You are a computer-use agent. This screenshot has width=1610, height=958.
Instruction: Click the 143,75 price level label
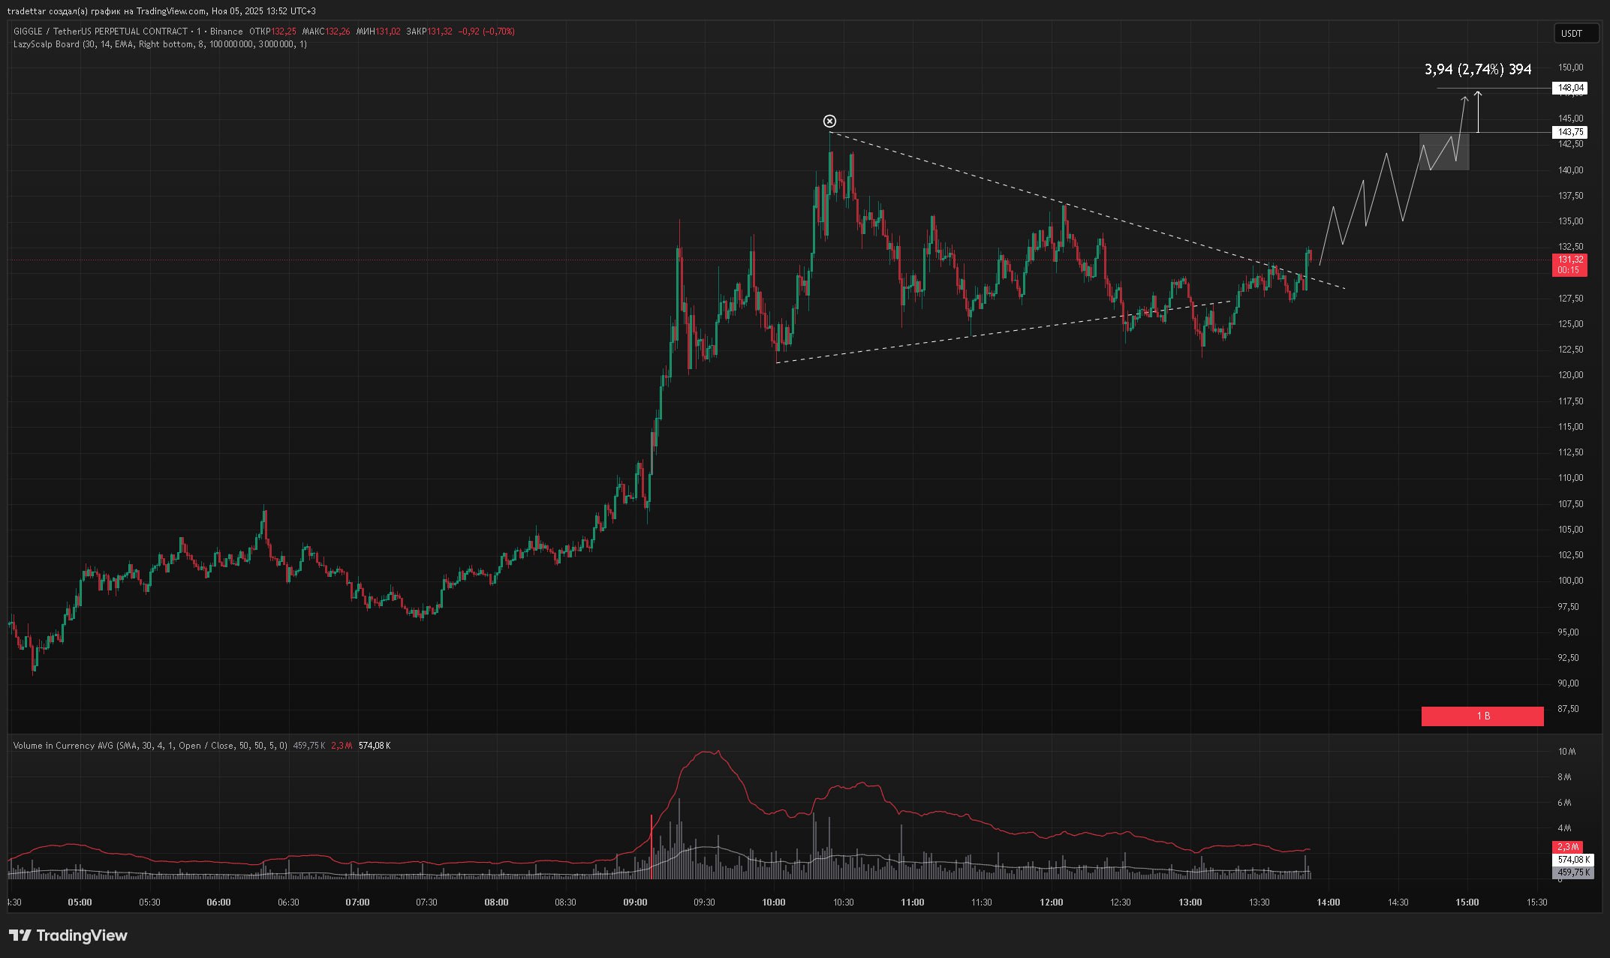click(x=1570, y=132)
